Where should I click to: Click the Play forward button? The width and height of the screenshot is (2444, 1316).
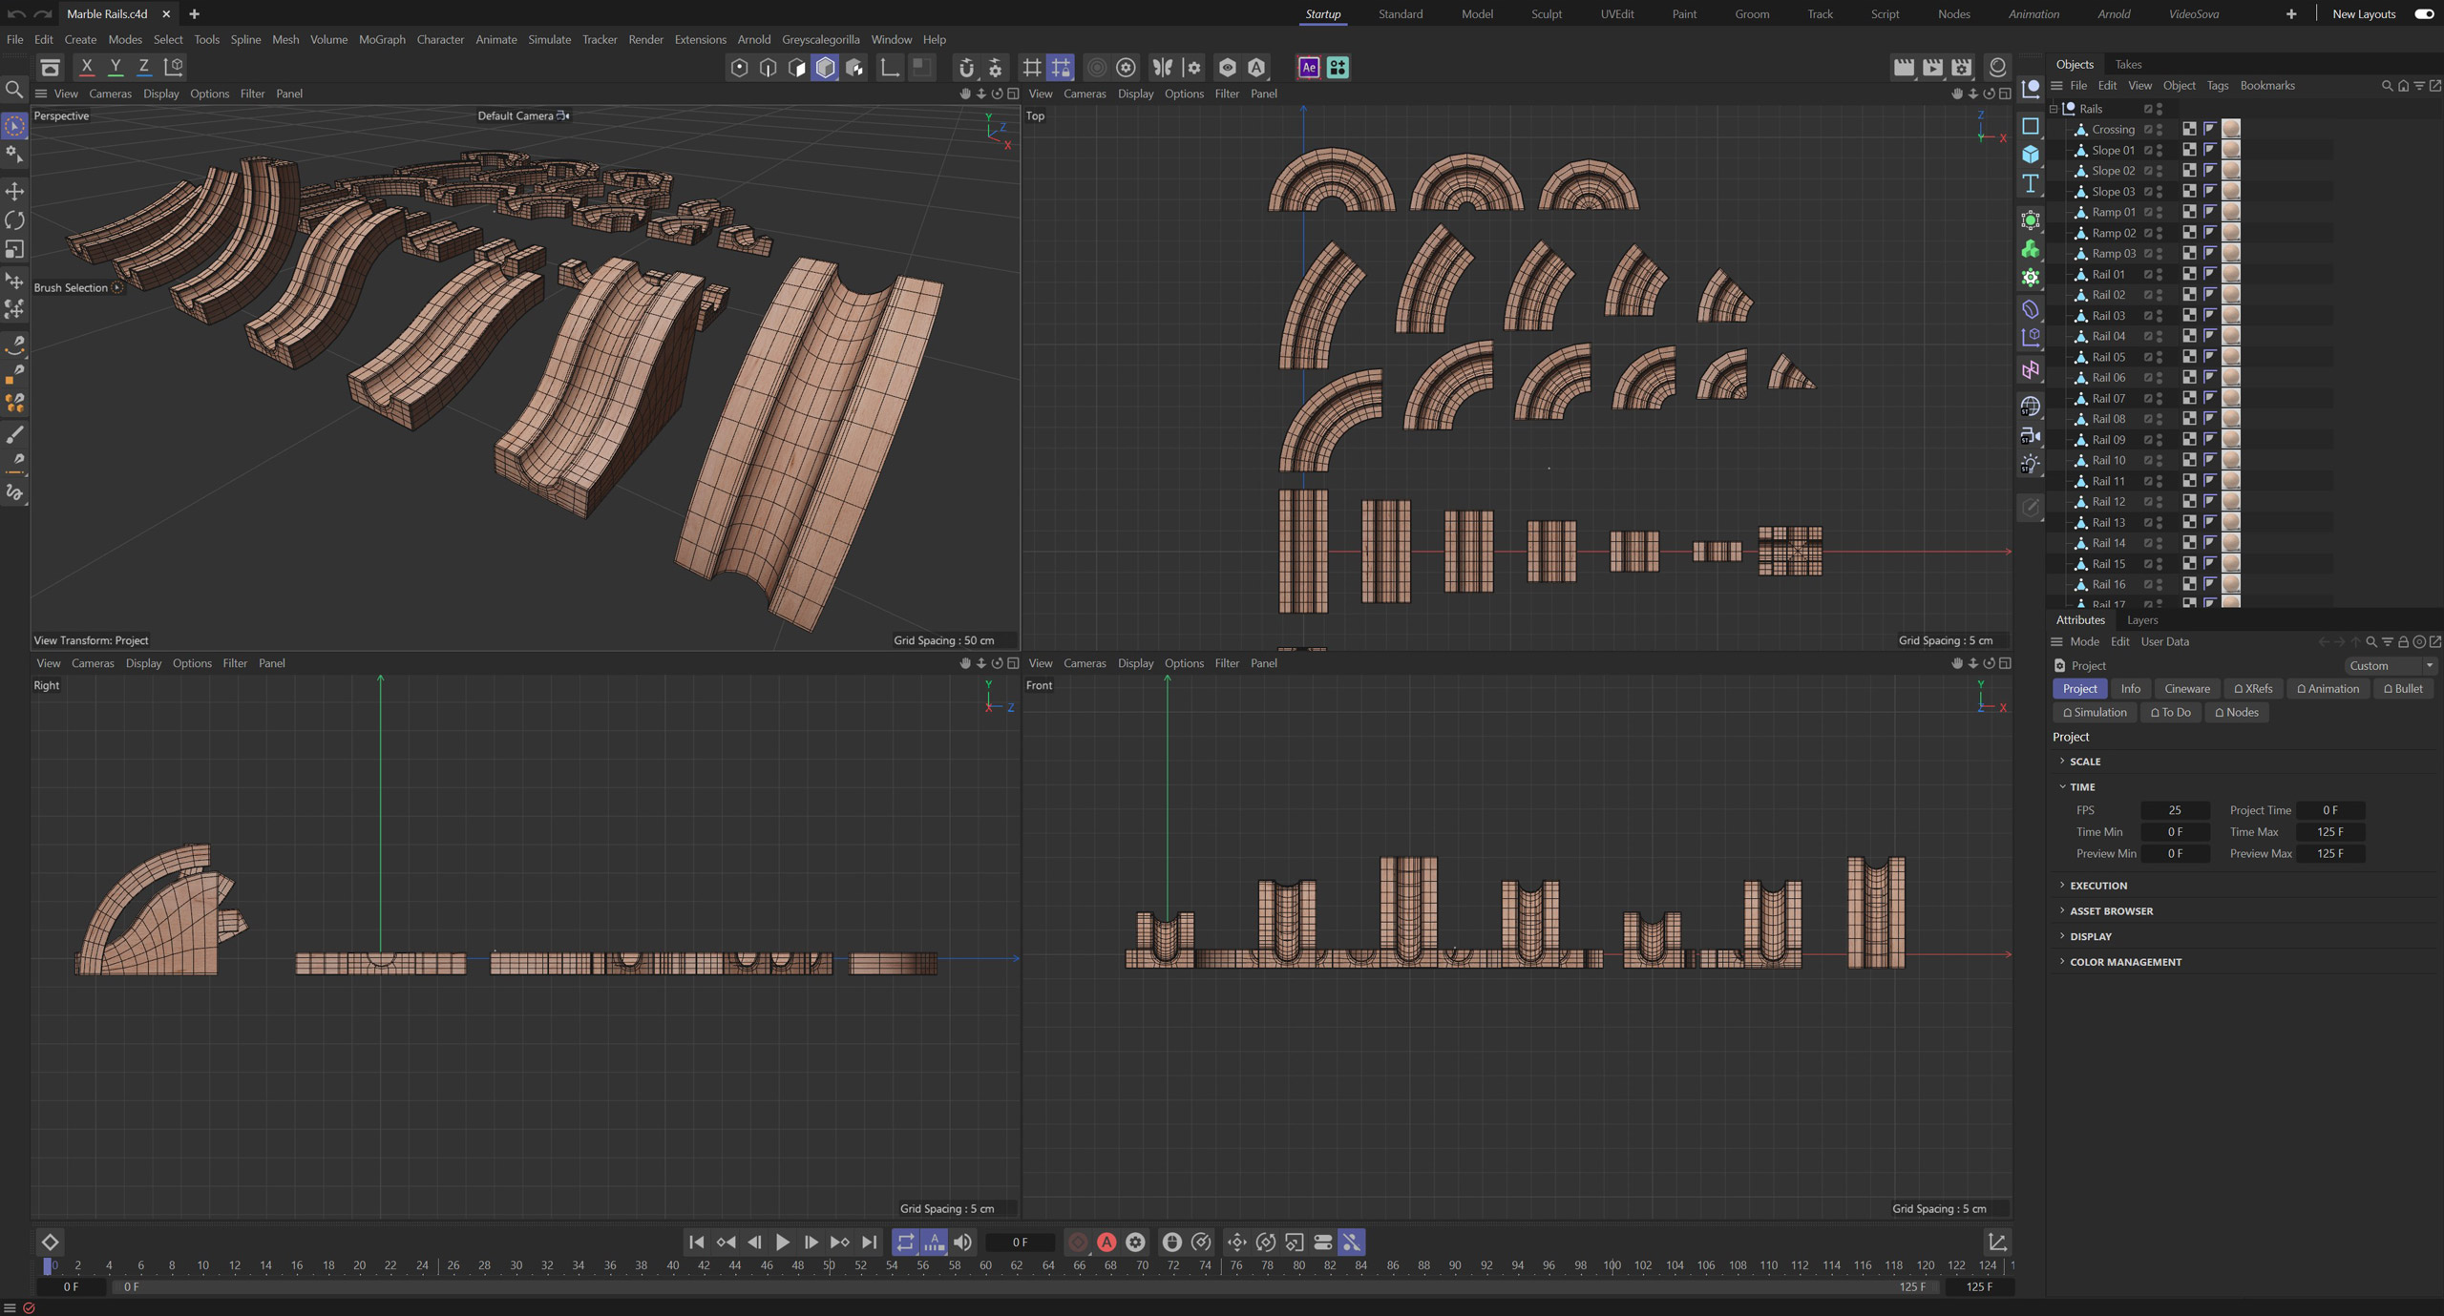782,1242
